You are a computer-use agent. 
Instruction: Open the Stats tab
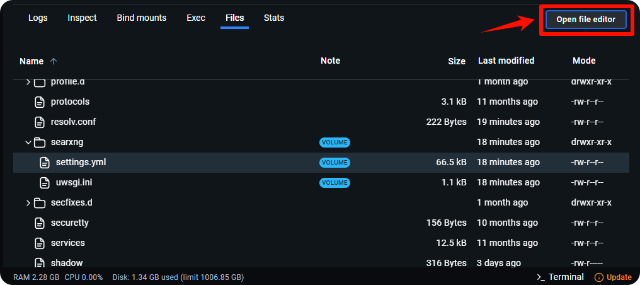point(274,18)
